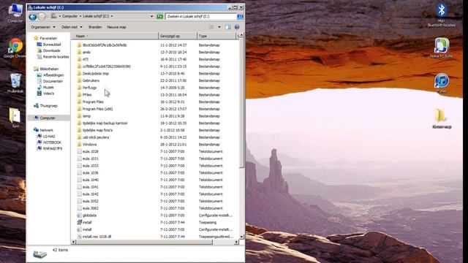Select Computer in the navigation pane
Screen dimensions: 468x263
point(48,118)
